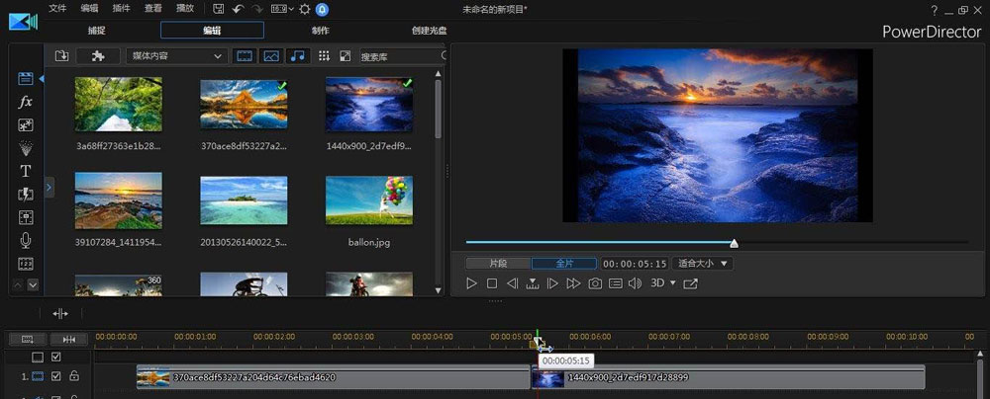This screenshot has height=399, width=990.
Task: Open the fx Effect Room
Action: point(26,102)
